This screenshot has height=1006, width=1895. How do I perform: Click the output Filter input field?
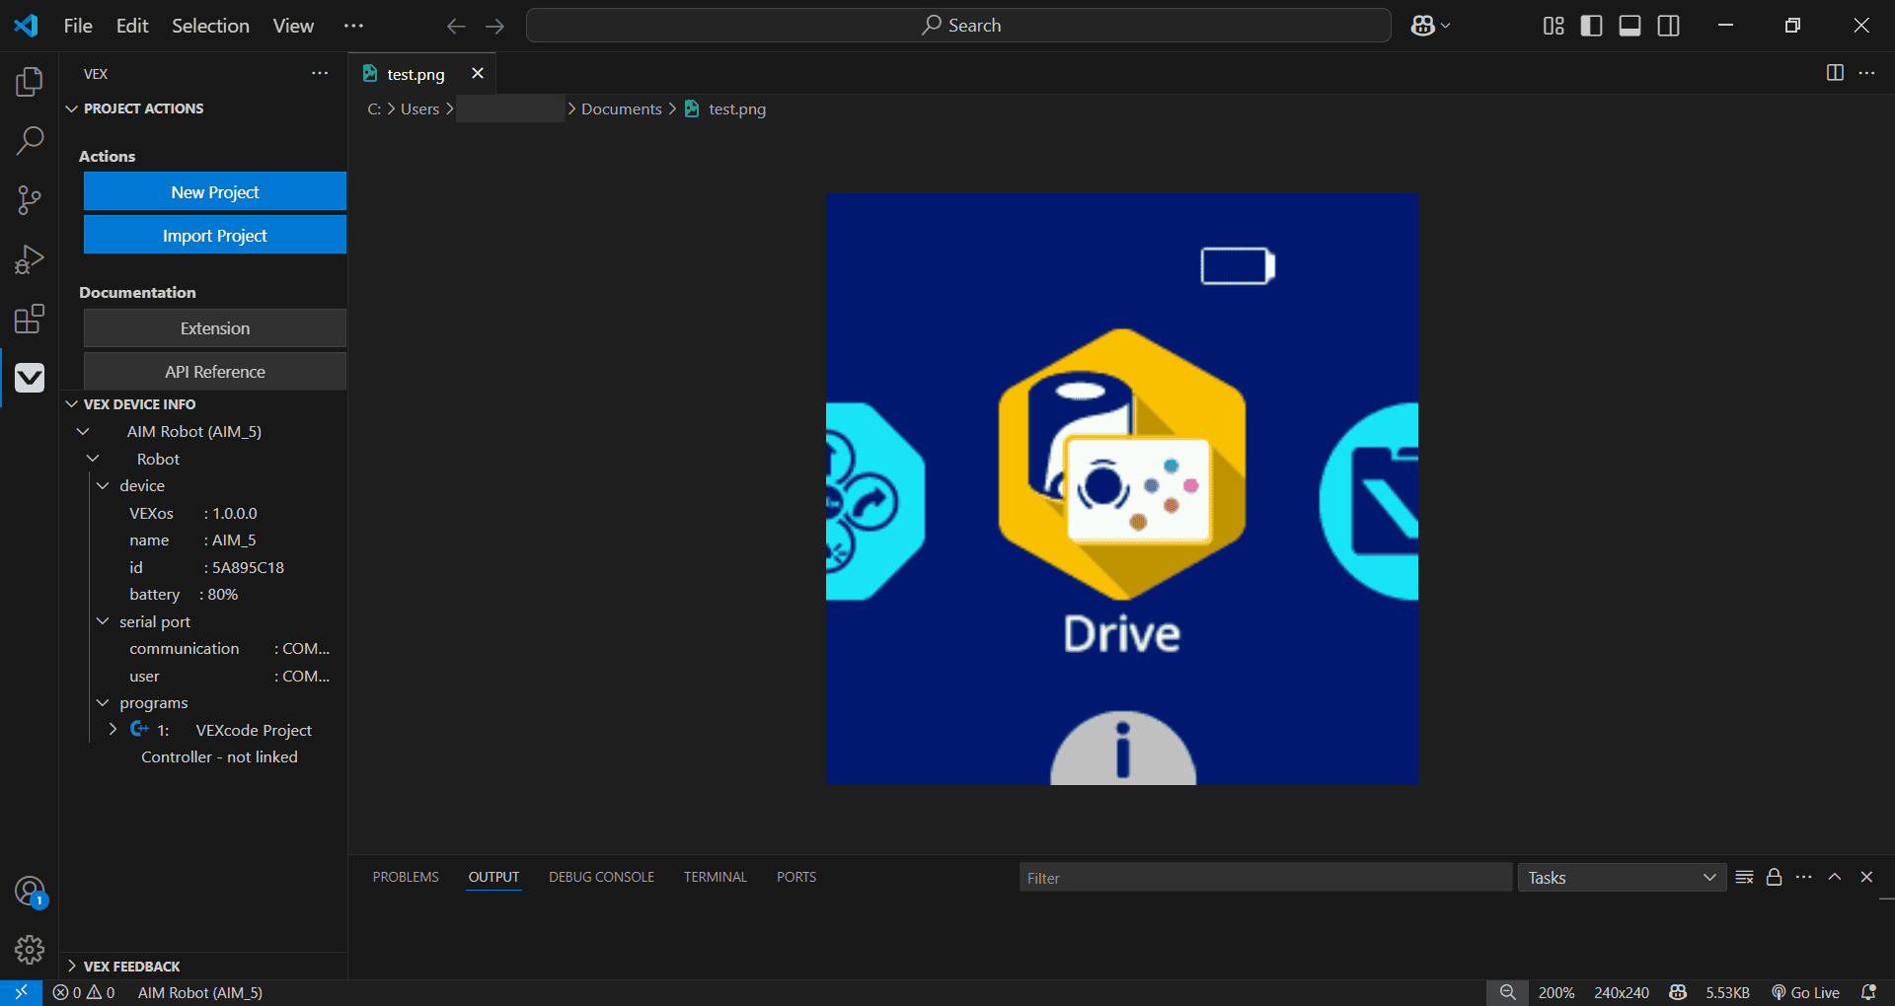click(1263, 877)
